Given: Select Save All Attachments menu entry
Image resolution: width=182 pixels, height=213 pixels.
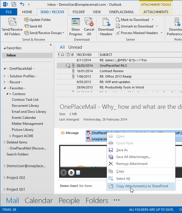Looking at the screenshot, I should click(133, 157).
